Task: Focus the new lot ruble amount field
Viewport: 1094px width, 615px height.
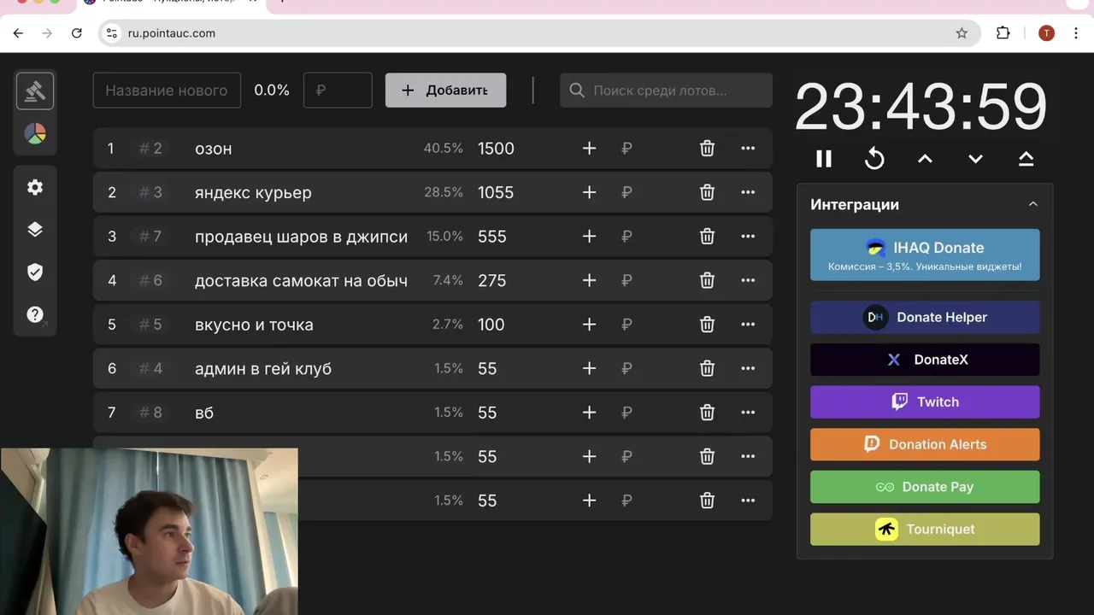Action: point(338,91)
